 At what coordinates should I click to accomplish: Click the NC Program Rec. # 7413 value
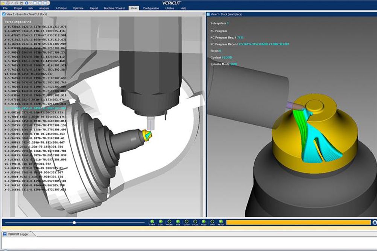click(240, 38)
